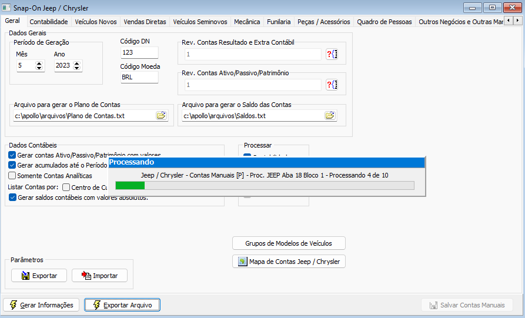Close the Snap-On Jeep / Chrysler window
525x318 pixels.
pyautogui.click(x=512, y=8)
